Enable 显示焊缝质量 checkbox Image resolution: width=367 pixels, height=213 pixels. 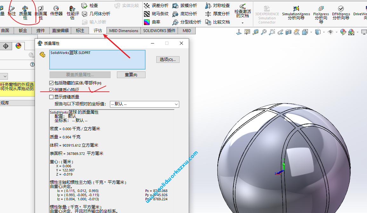tap(51, 97)
